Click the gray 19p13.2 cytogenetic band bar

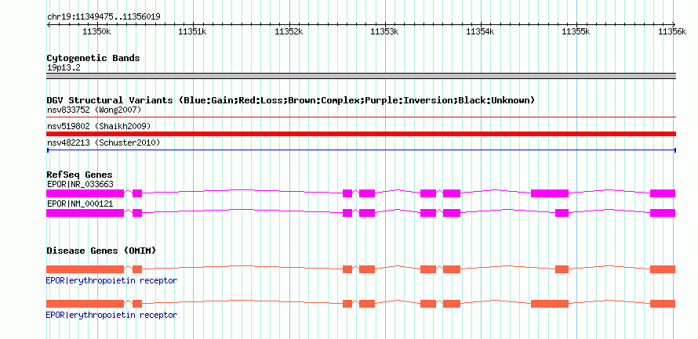(x=361, y=75)
